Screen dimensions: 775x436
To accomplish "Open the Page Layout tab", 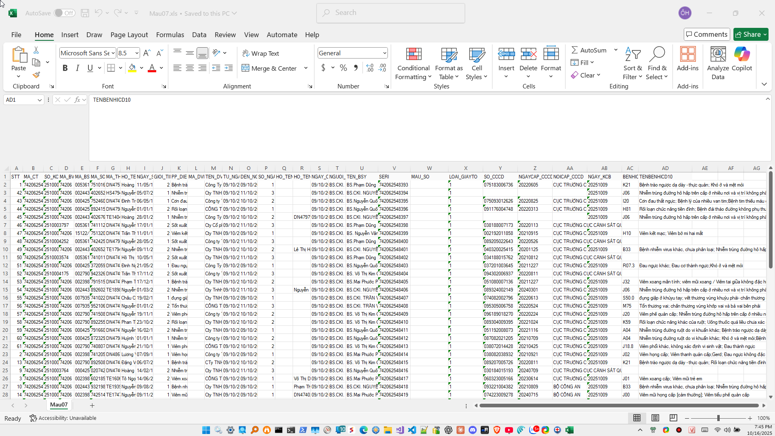I will pyautogui.click(x=129, y=35).
